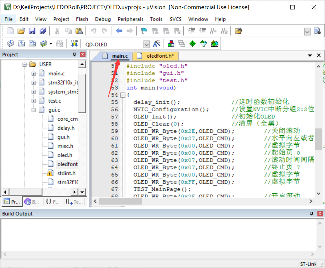Expand the stm32f10x_it tree node
325x268 pixels.
(x=34, y=83)
